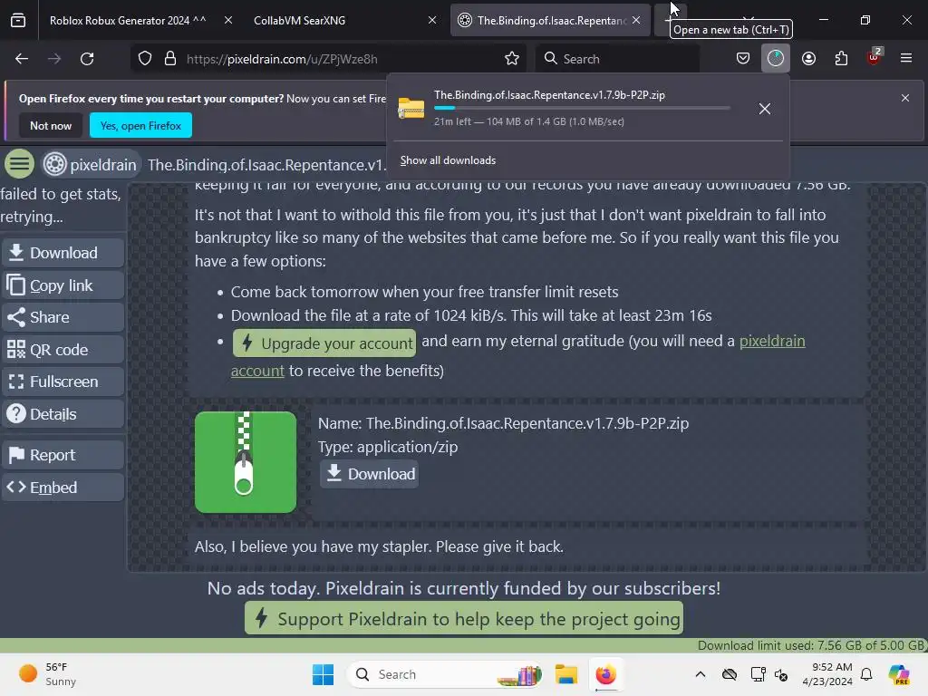The width and height of the screenshot is (928, 696).
Task: Open Firefox application hamburger menu
Action: 906,59
